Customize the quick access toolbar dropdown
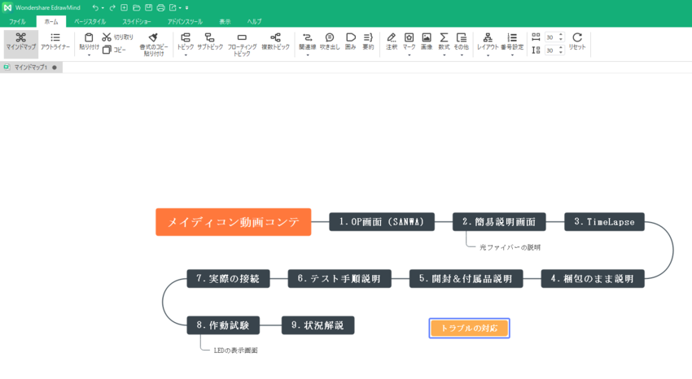 click(186, 8)
